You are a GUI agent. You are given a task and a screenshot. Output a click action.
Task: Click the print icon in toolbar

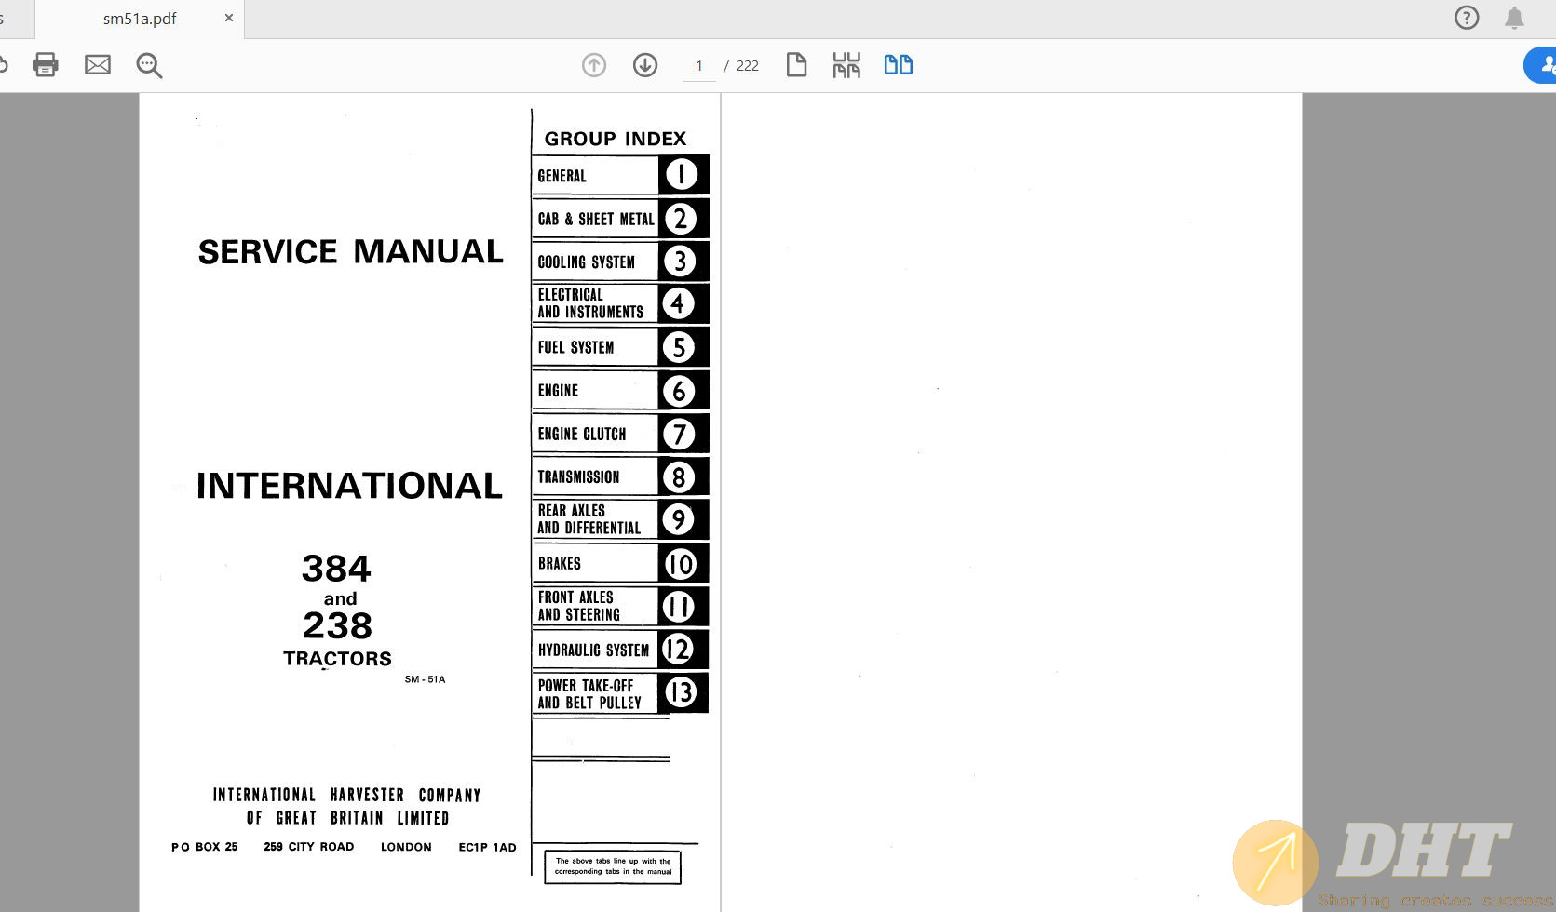[45, 65]
